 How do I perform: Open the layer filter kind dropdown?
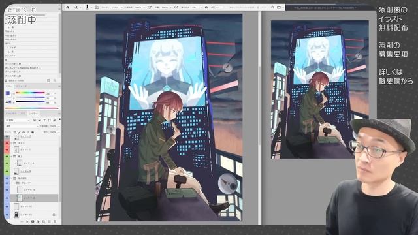(x=18, y=120)
